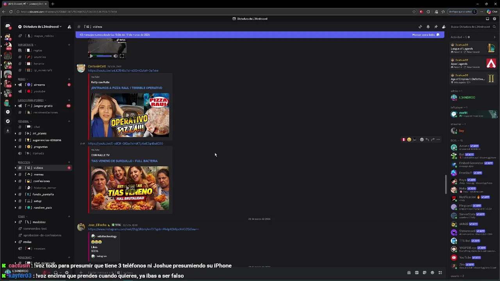The height and width of the screenshot is (281, 500).
Task: Click the Activity settings gear icon
Action: (x=469, y=37)
